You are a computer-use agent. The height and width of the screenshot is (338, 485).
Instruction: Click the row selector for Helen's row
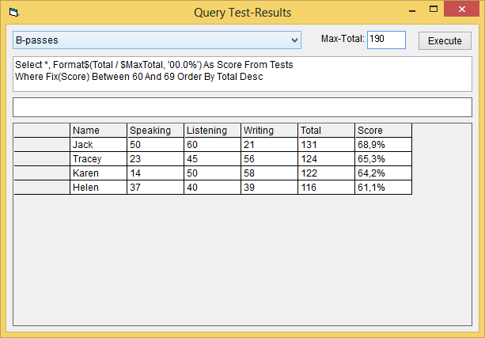pos(42,188)
